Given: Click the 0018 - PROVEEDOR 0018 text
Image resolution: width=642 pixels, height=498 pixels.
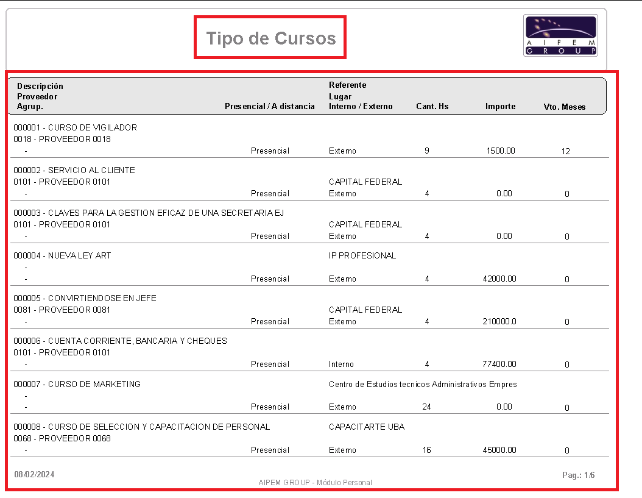Looking at the screenshot, I should (62, 139).
